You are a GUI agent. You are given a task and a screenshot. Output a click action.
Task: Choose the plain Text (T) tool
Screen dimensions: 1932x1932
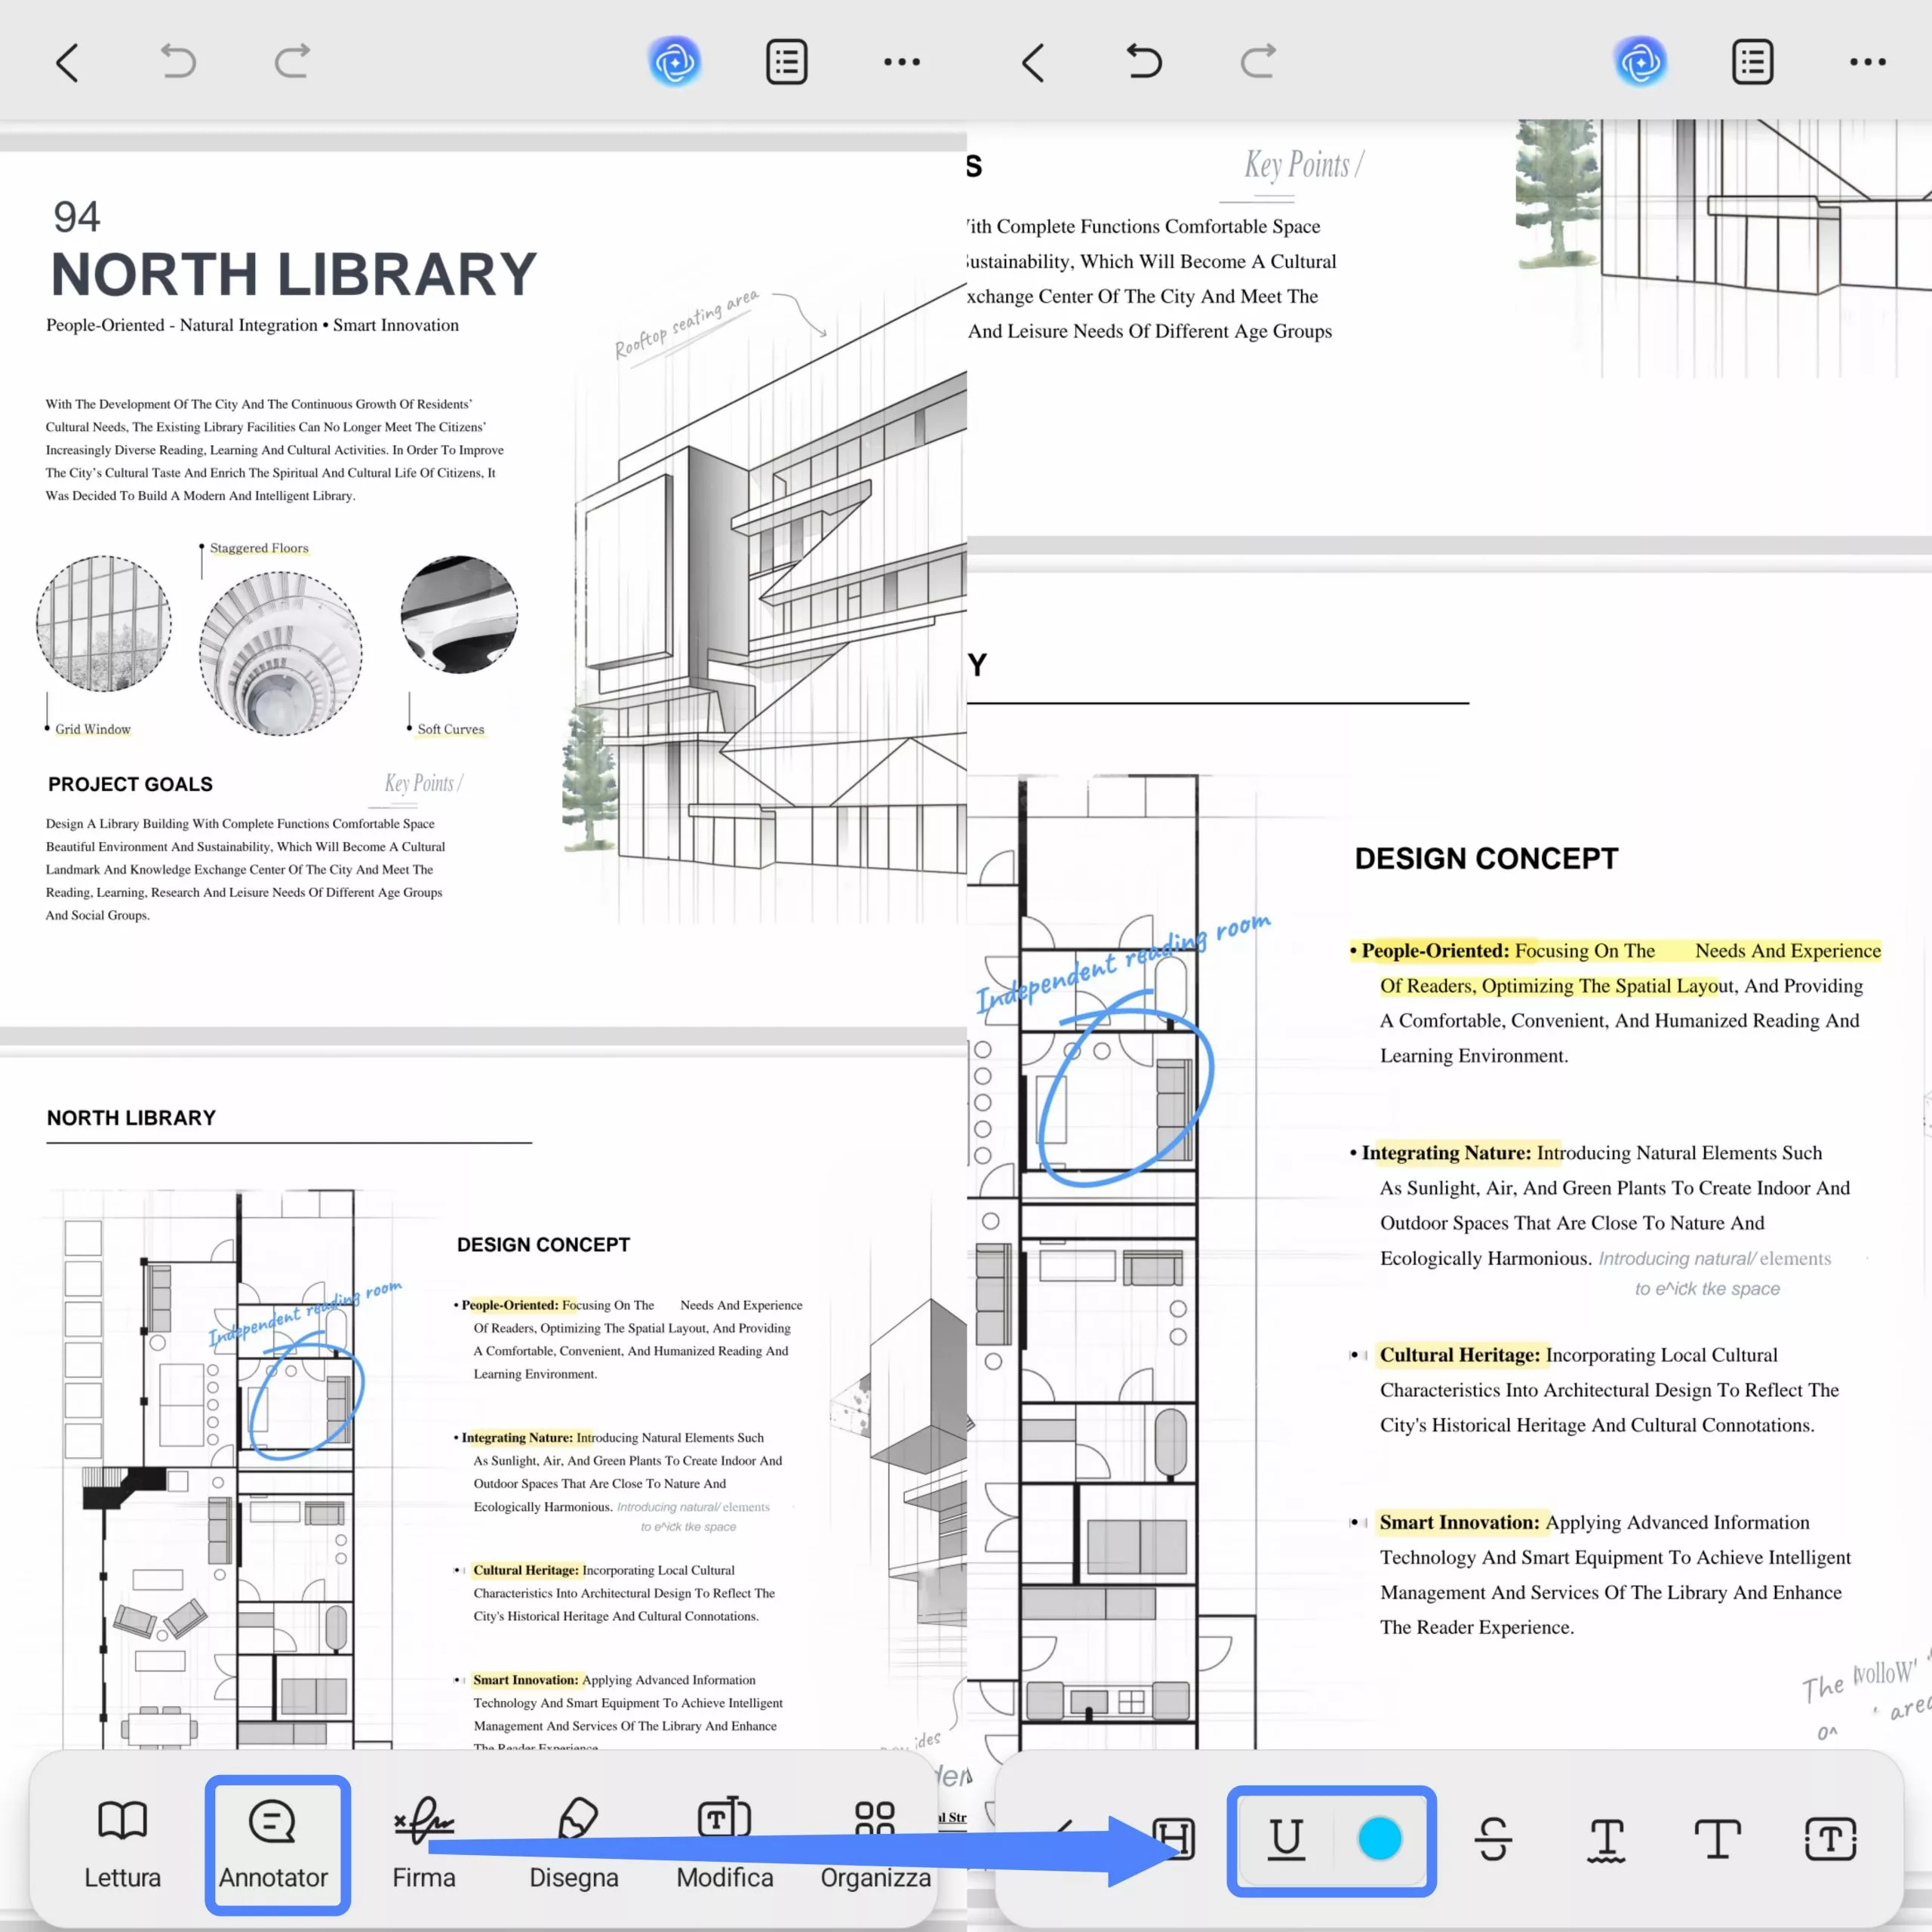tap(1718, 1839)
